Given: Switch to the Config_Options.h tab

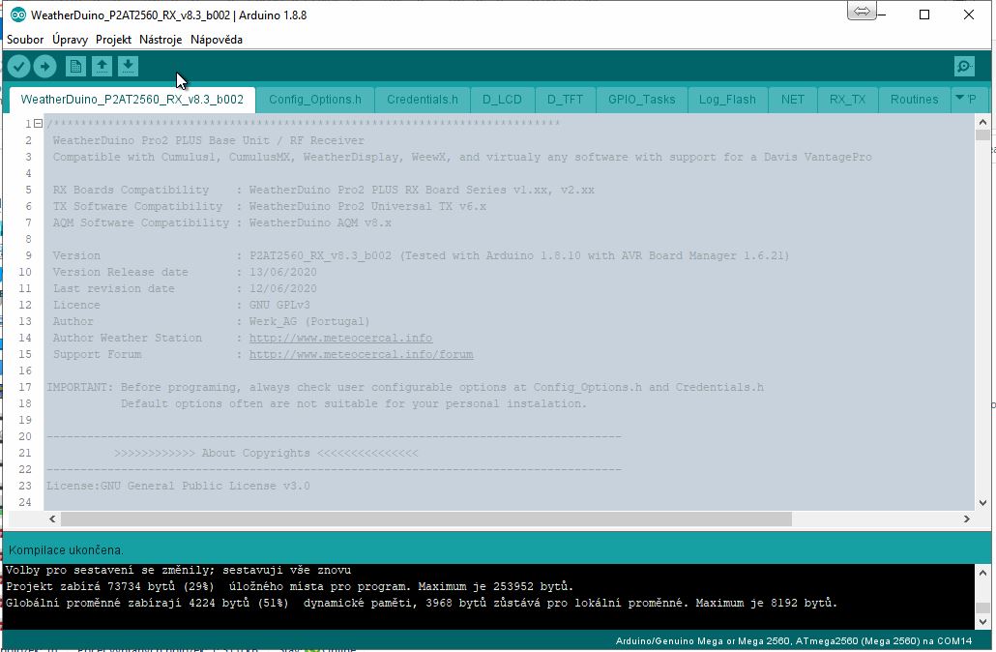Looking at the screenshot, I should pos(314,100).
